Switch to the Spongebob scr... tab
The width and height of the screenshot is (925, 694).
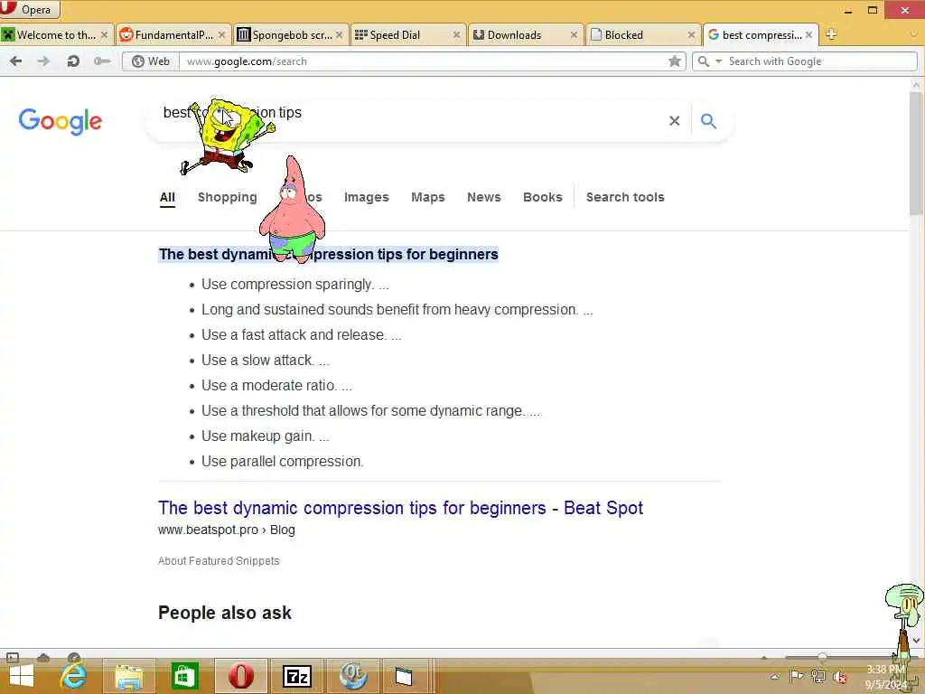(290, 35)
